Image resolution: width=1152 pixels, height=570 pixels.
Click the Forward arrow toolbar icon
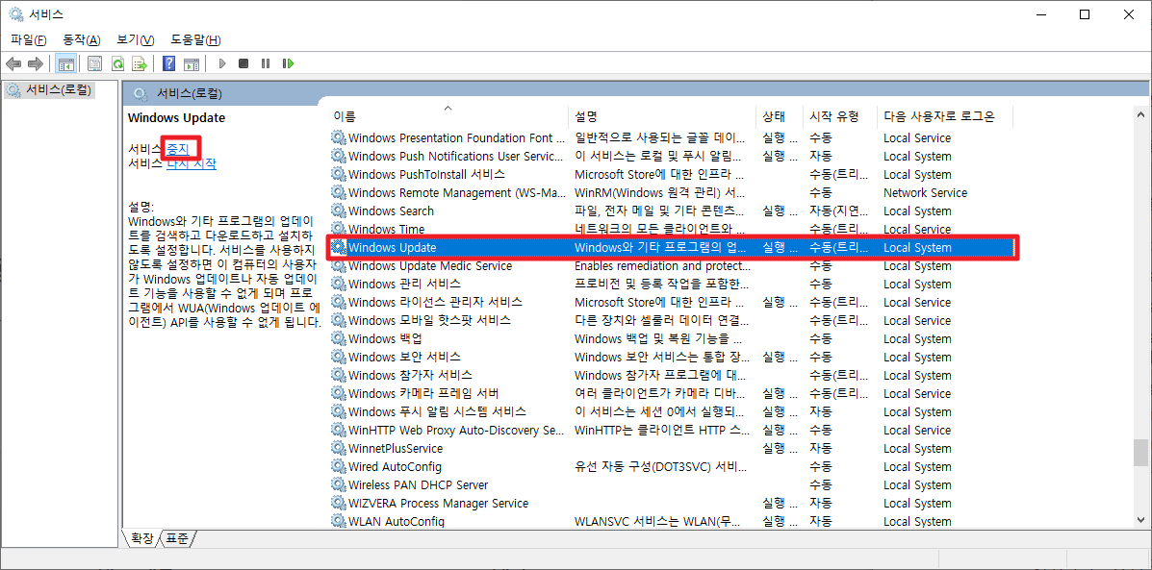click(x=36, y=63)
